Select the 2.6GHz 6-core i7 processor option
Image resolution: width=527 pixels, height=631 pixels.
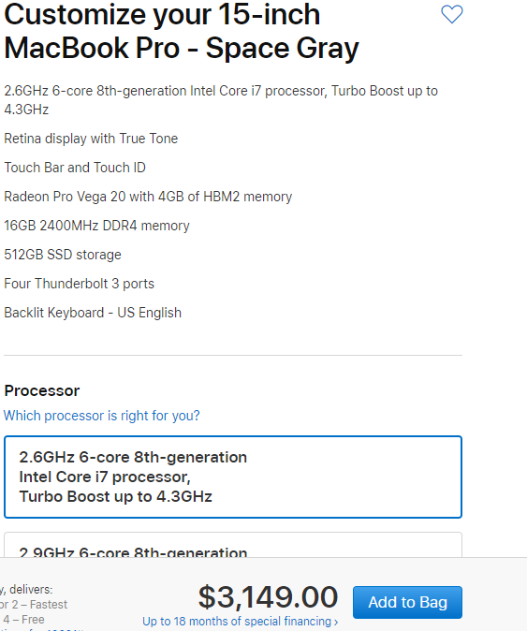[233, 477]
